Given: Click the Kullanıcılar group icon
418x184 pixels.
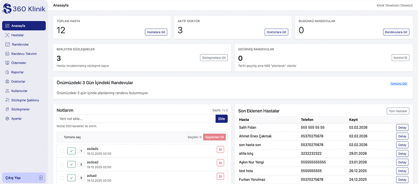Looking at the screenshot, I should pos(7,91).
